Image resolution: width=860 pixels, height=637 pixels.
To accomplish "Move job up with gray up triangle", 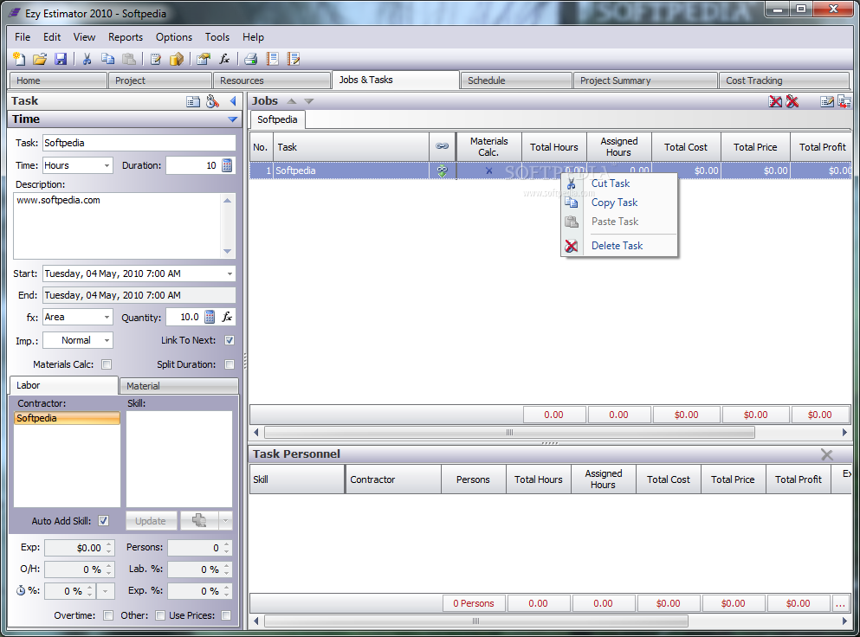I will pyautogui.click(x=292, y=101).
